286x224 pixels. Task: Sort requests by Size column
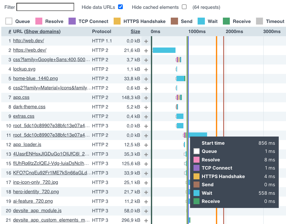coord(135,31)
